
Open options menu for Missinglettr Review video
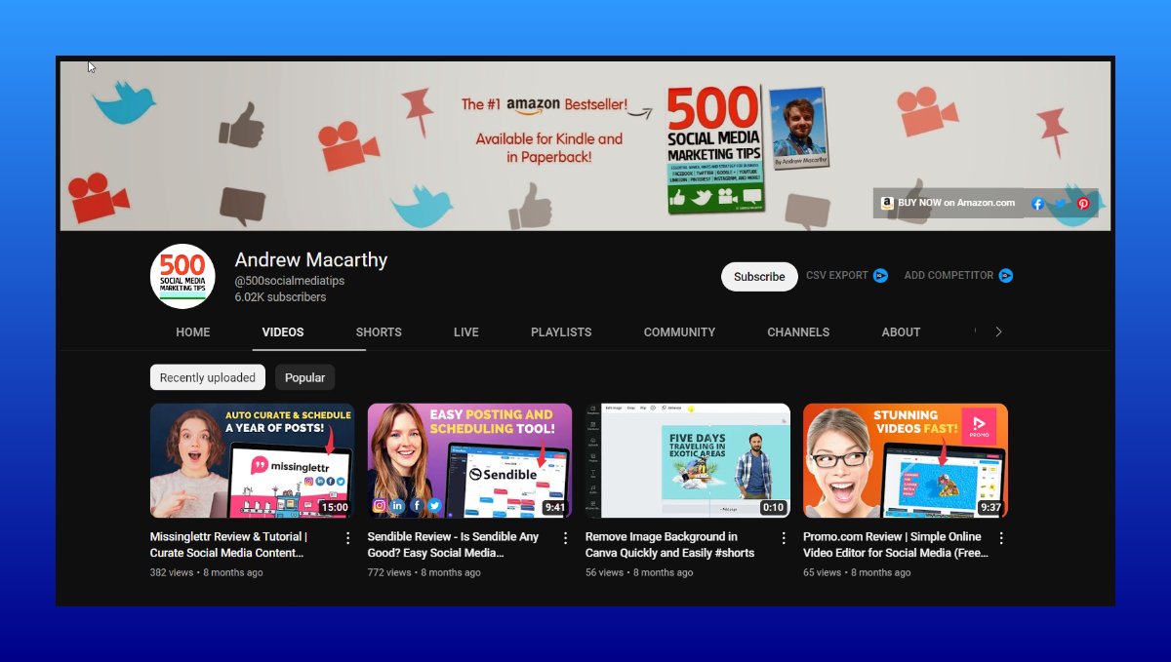[x=347, y=538]
